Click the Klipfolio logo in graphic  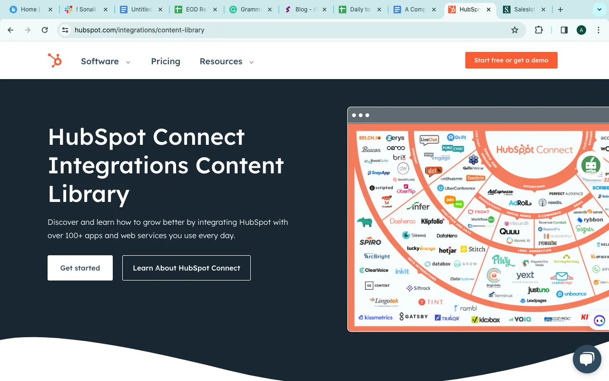coord(432,221)
